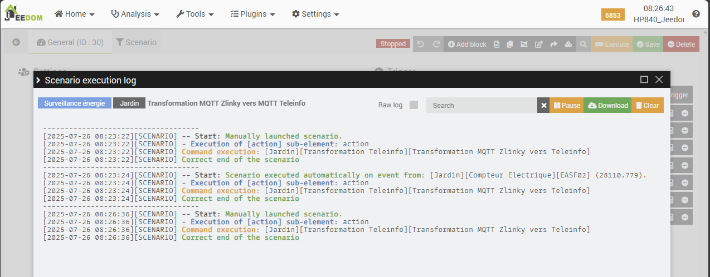Download the scenario execution log
710x277 pixels.
(x=607, y=105)
